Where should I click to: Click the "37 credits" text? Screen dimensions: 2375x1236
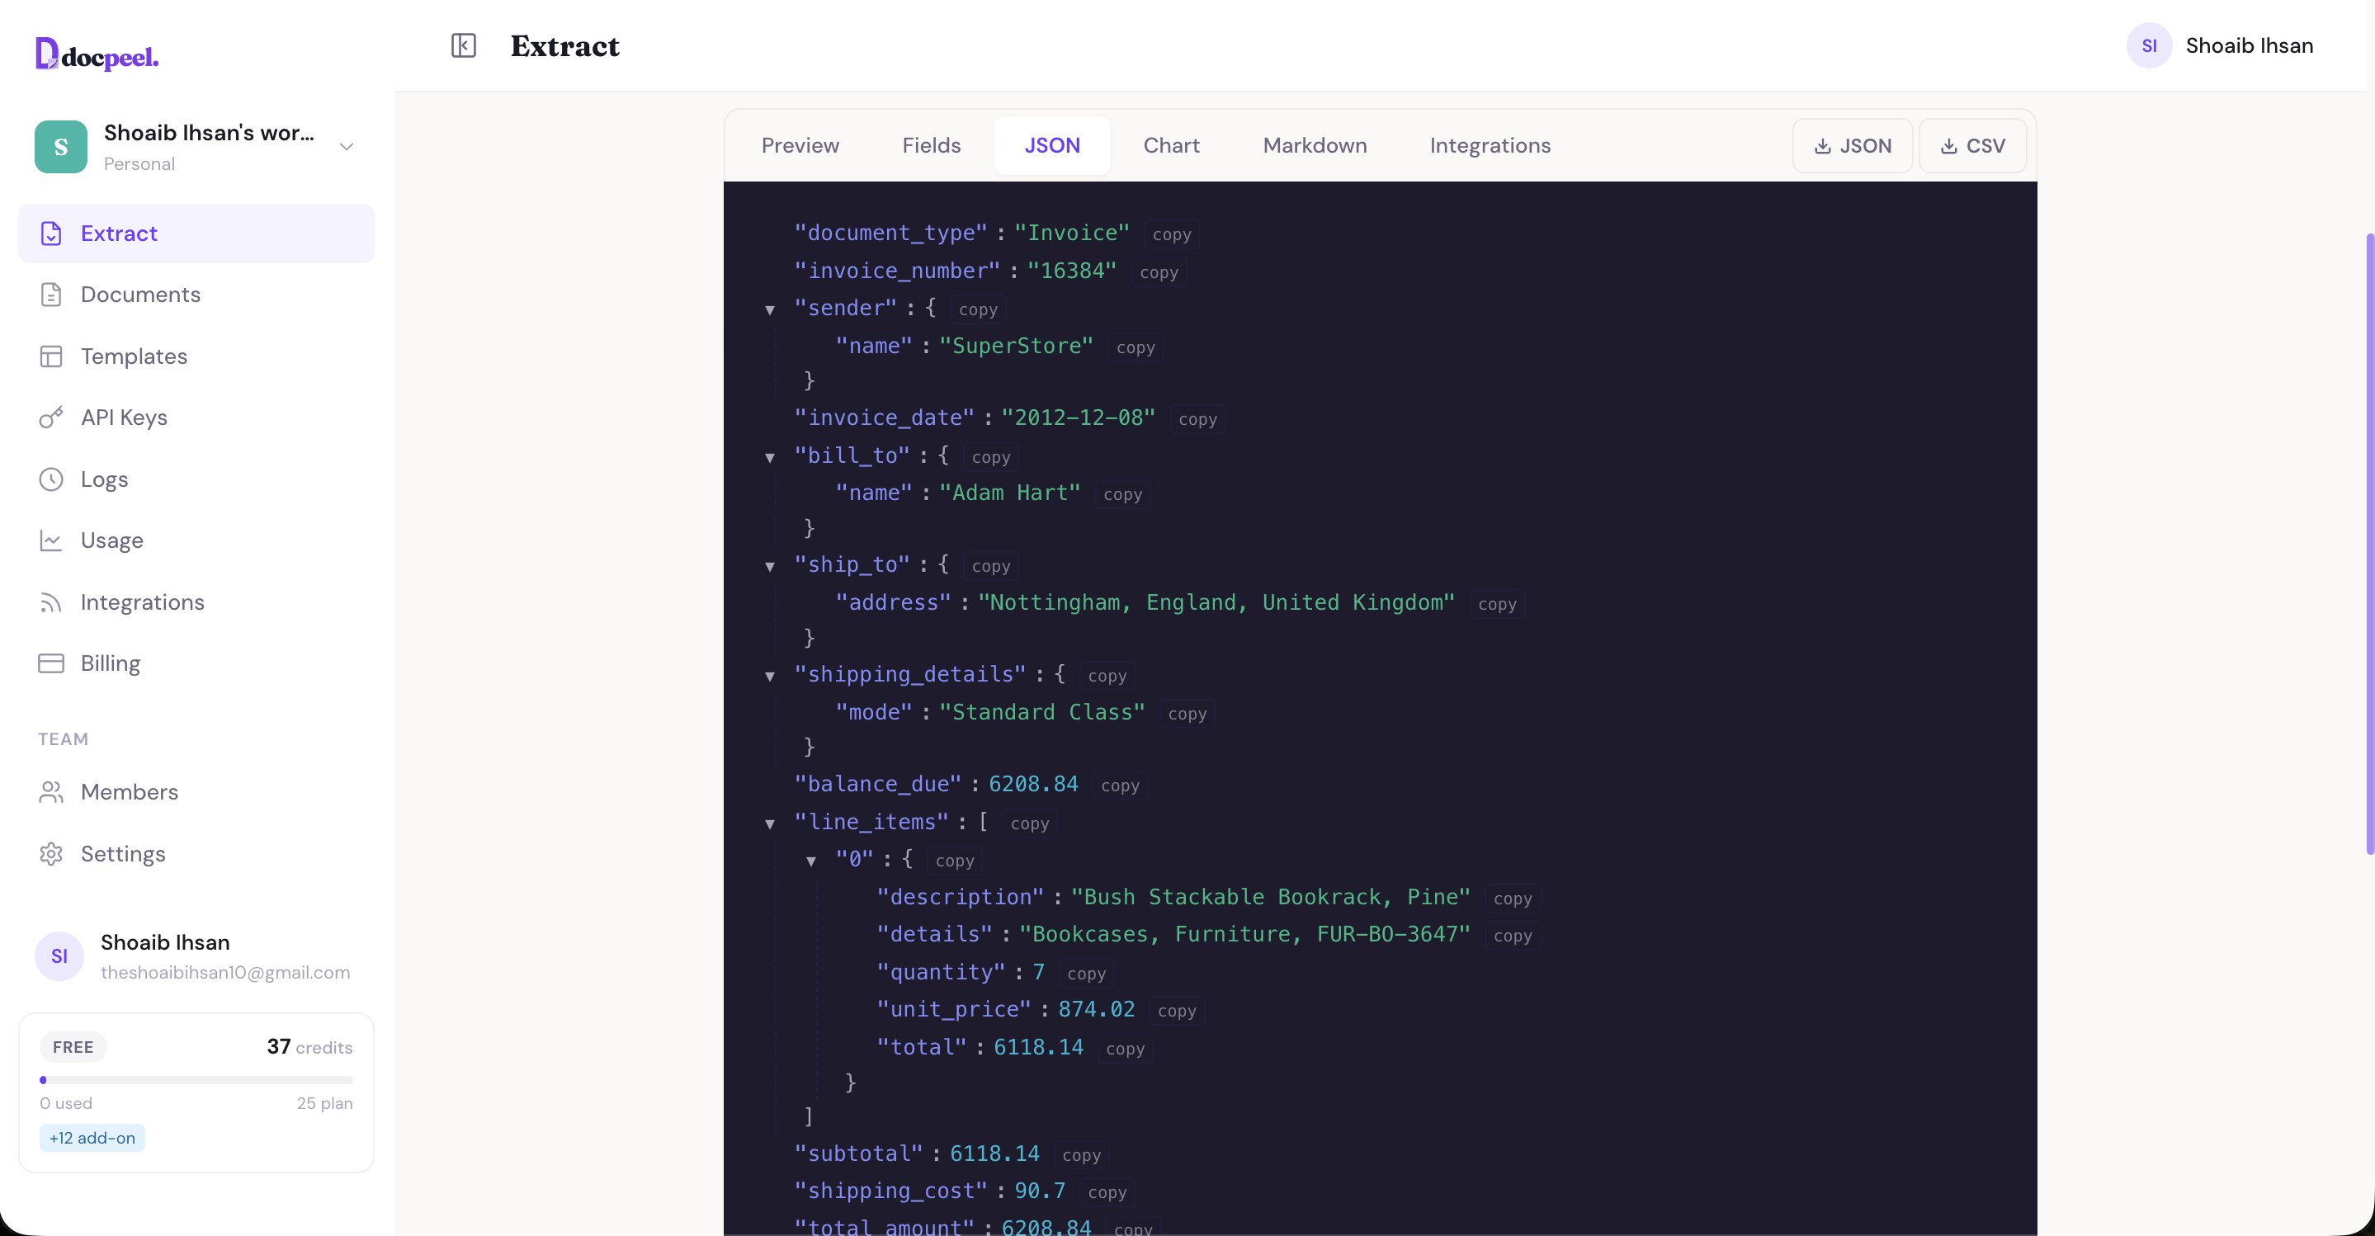coord(309,1047)
